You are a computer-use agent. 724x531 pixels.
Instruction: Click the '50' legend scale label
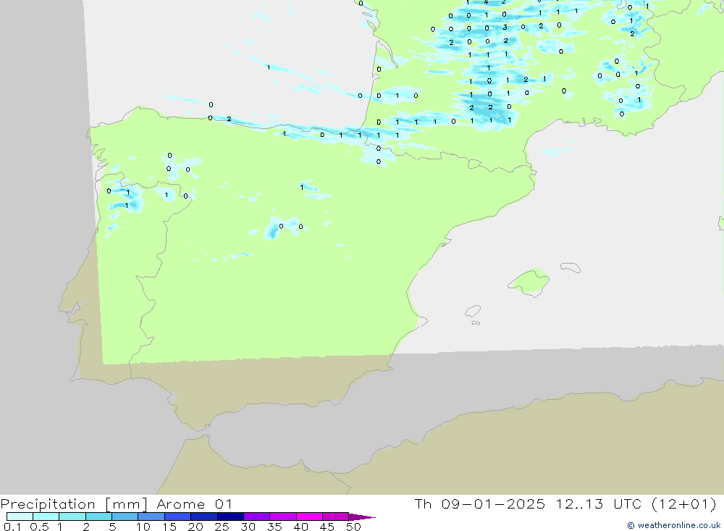tap(354, 527)
